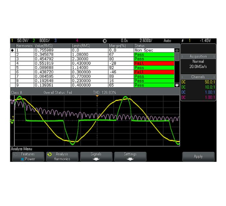Click the Analyze Menu title
226x206 pixels.
click(22, 149)
